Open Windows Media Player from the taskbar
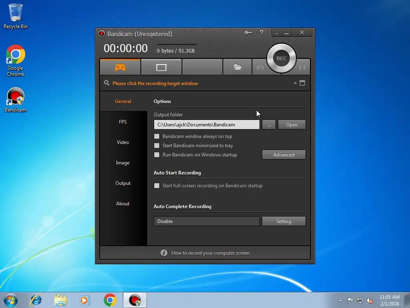410x308 pixels. point(85,300)
